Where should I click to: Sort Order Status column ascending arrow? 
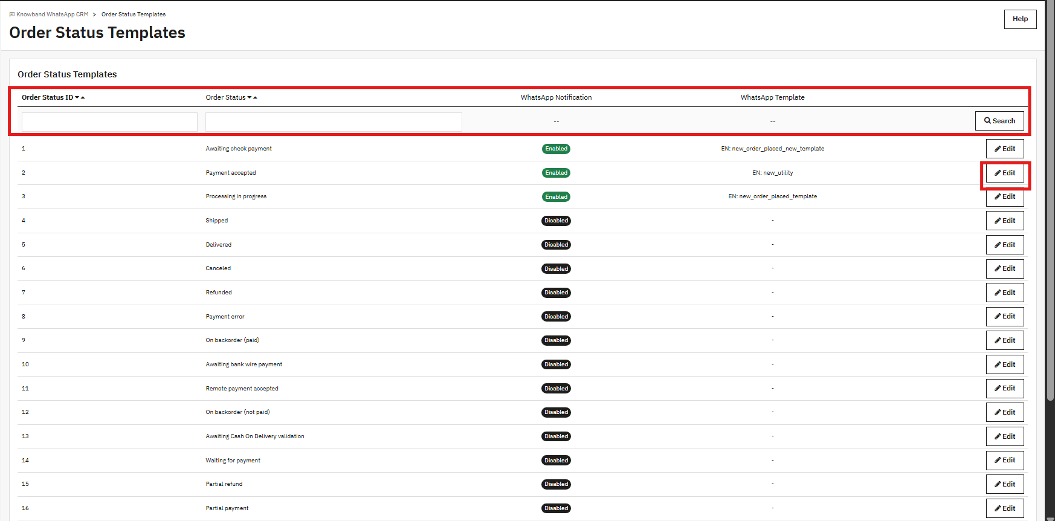point(255,97)
